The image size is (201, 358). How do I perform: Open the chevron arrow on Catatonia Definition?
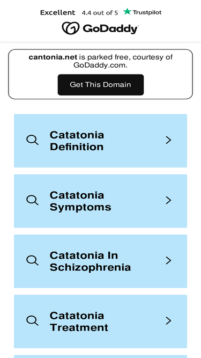[x=168, y=140]
